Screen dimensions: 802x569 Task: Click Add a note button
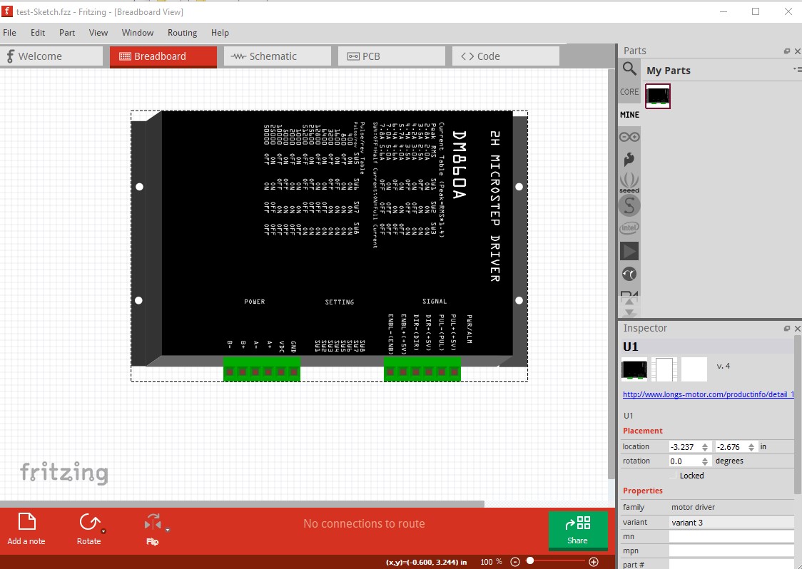coord(26,530)
